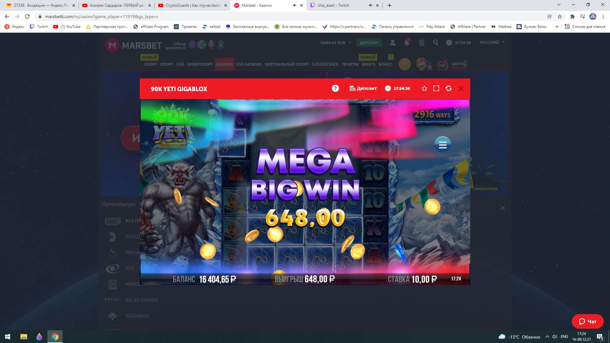Open the game help question mark icon
Image resolution: width=610 pixels, height=343 pixels.
(x=335, y=88)
